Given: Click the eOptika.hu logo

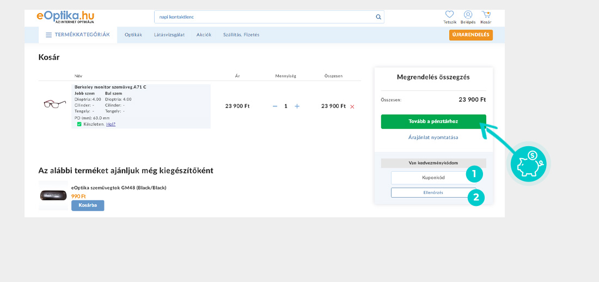Looking at the screenshot, I should (x=65, y=17).
